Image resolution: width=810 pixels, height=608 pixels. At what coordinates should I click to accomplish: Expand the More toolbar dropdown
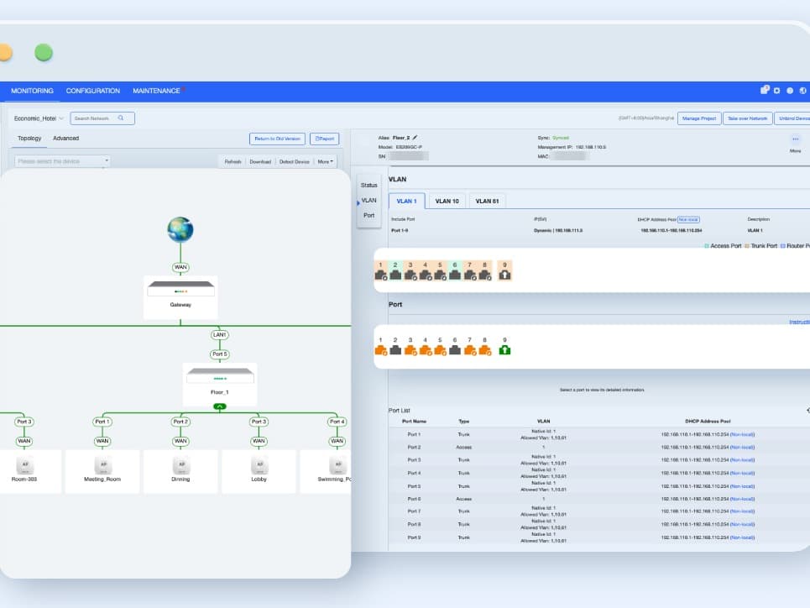(x=326, y=162)
